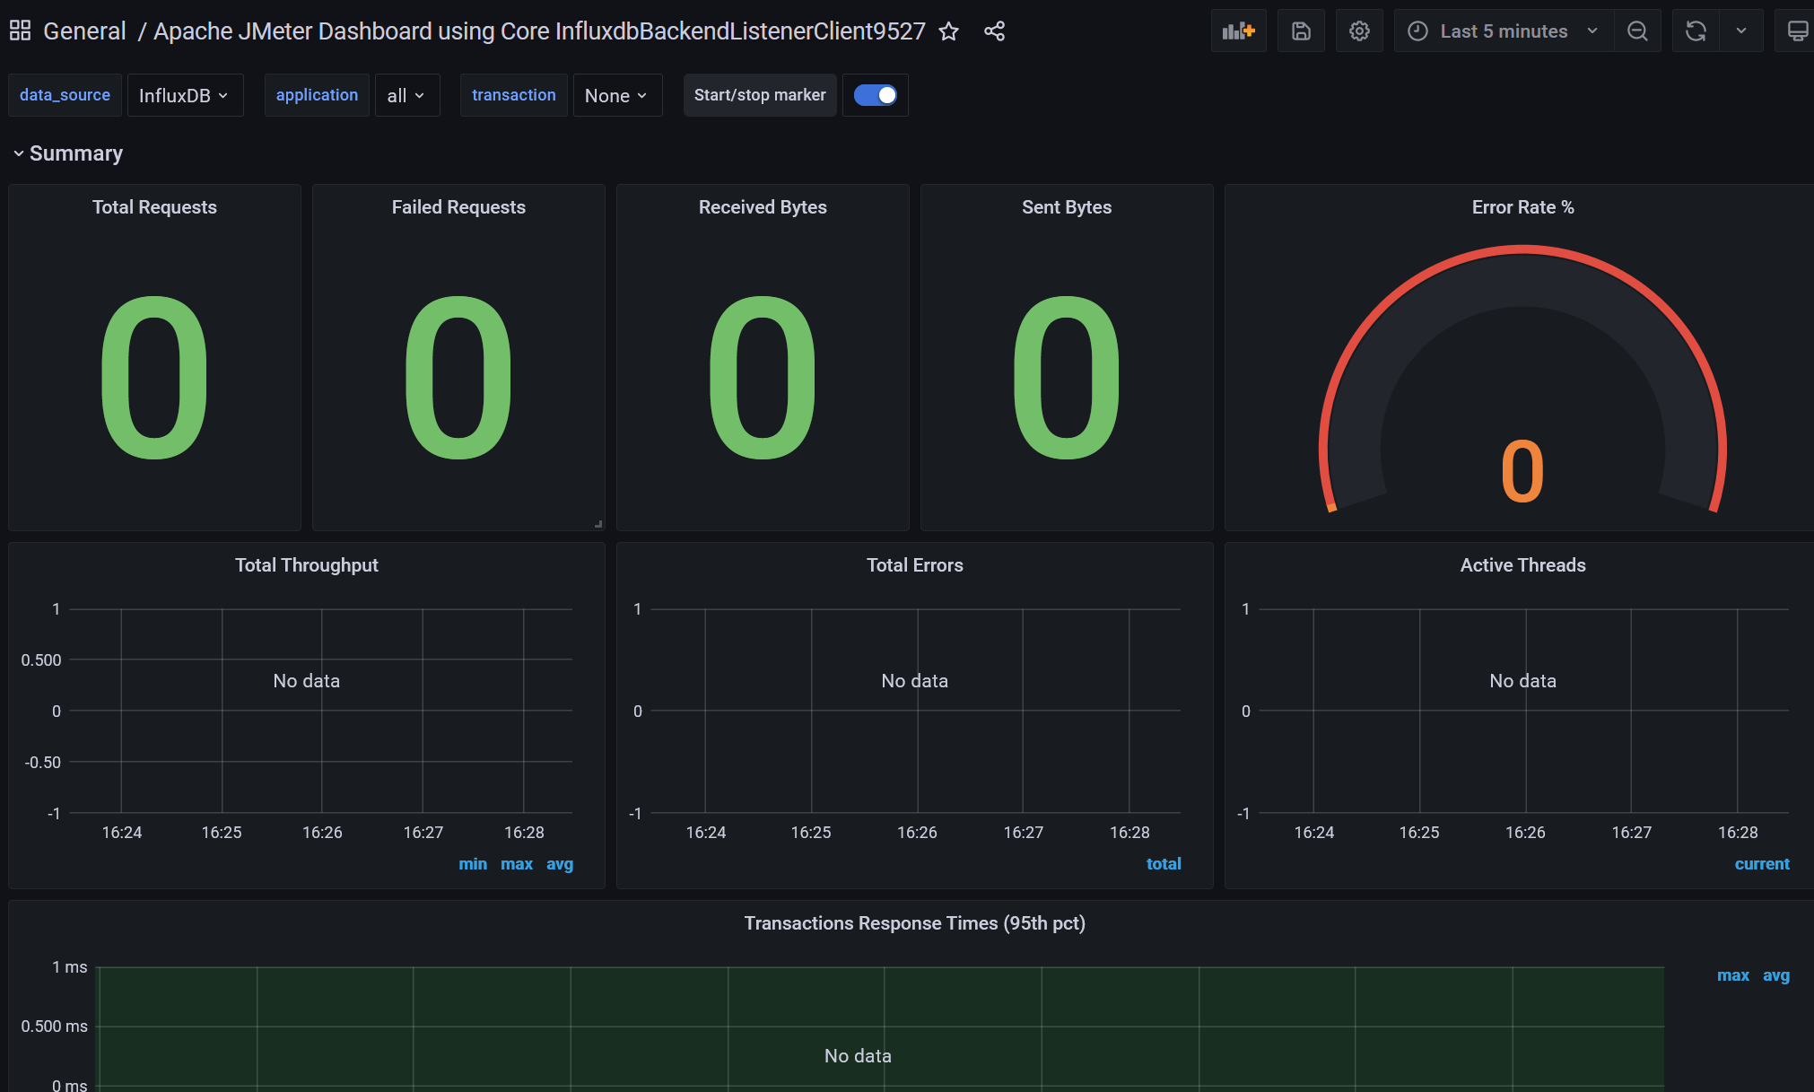Open Transactions Response Times panel title menu

pyautogui.click(x=915, y=923)
